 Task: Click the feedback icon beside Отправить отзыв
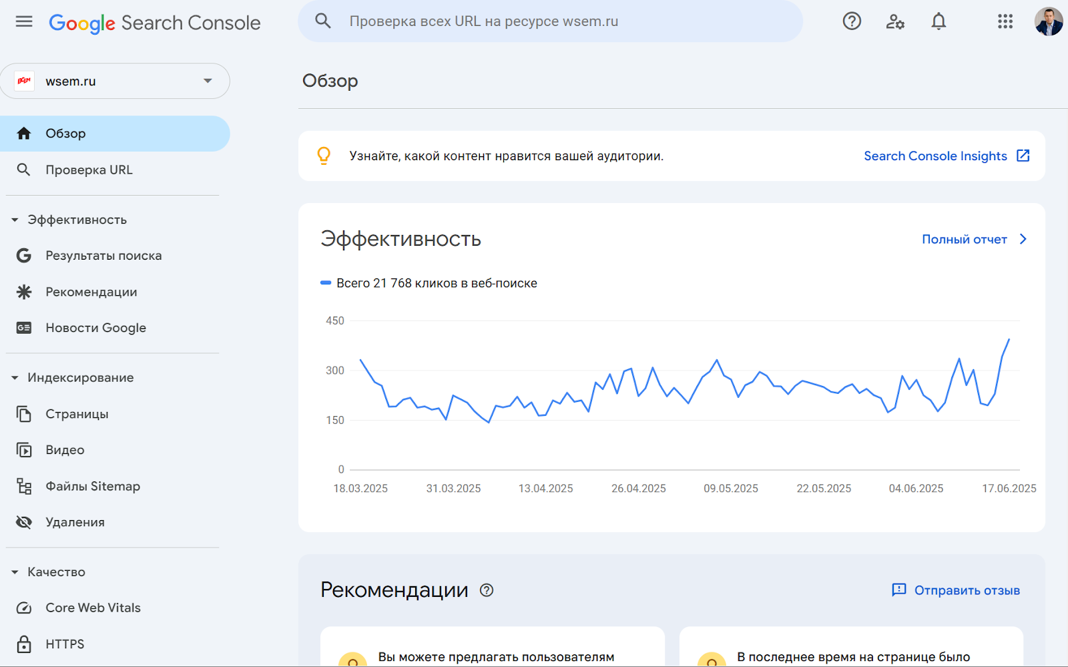[x=899, y=590]
